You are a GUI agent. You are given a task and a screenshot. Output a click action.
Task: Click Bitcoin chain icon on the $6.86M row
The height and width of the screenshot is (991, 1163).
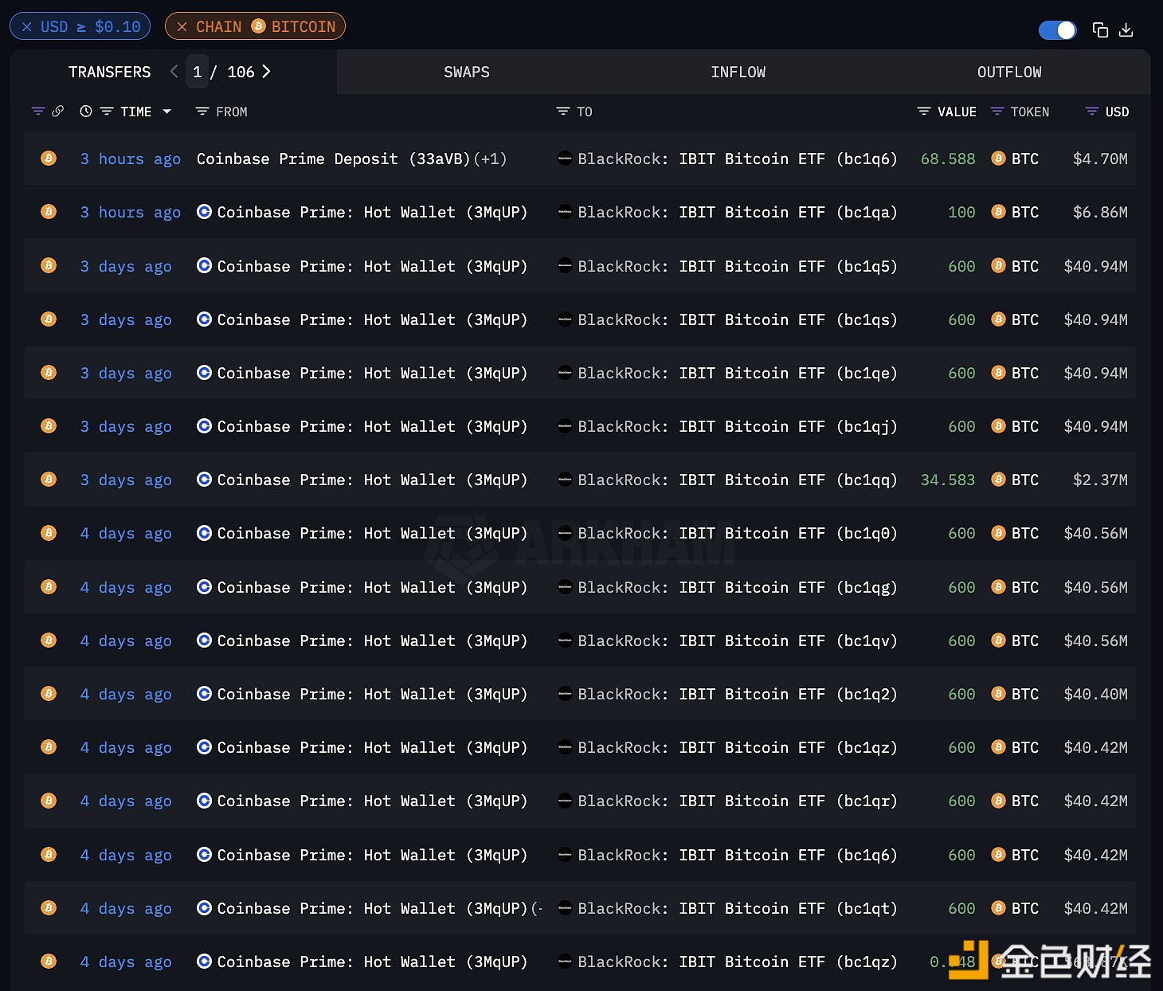[49, 212]
